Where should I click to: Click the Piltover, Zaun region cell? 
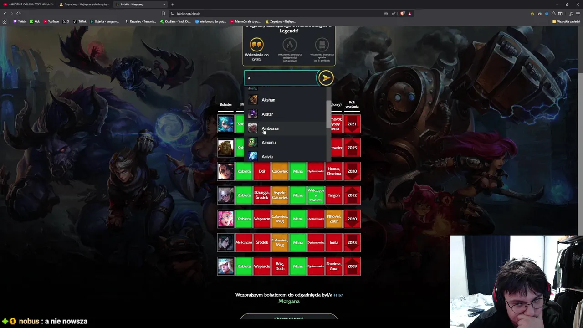tap(334, 219)
